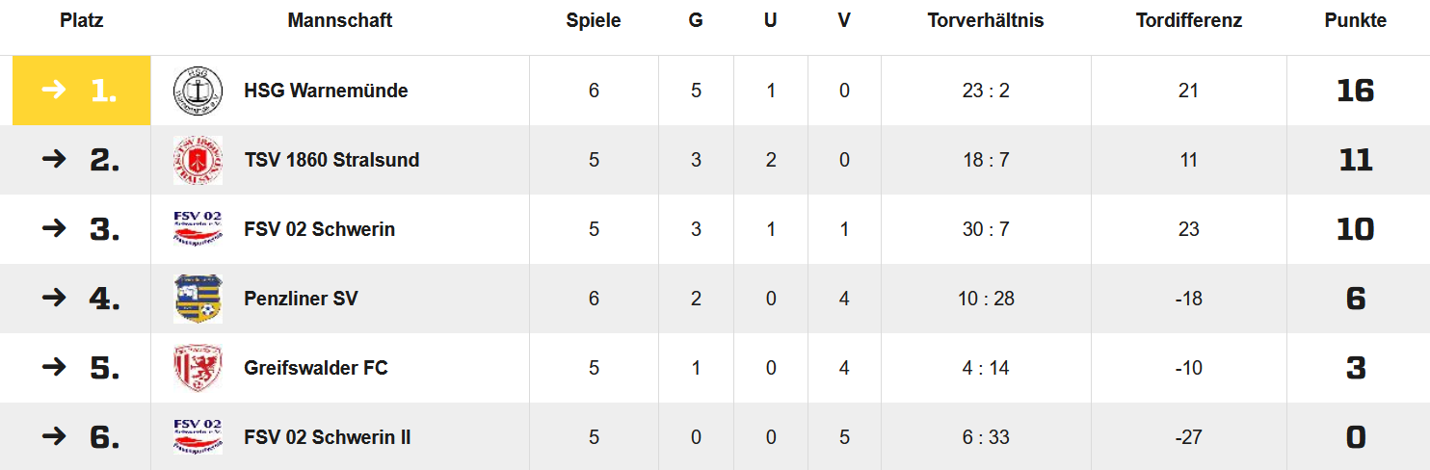Image resolution: width=1430 pixels, height=470 pixels.
Task: Click the Platz column header
Action: (x=81, y=20)
